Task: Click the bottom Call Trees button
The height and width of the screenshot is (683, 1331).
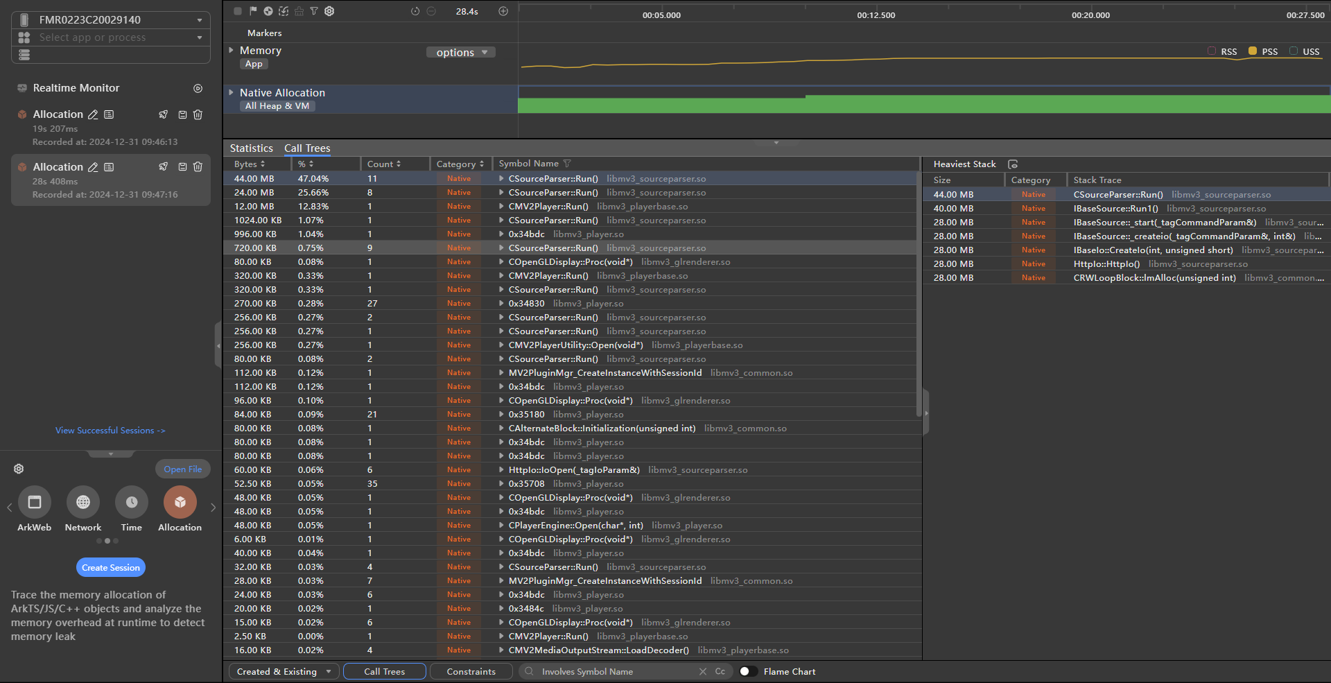Action: pos(385,671)
